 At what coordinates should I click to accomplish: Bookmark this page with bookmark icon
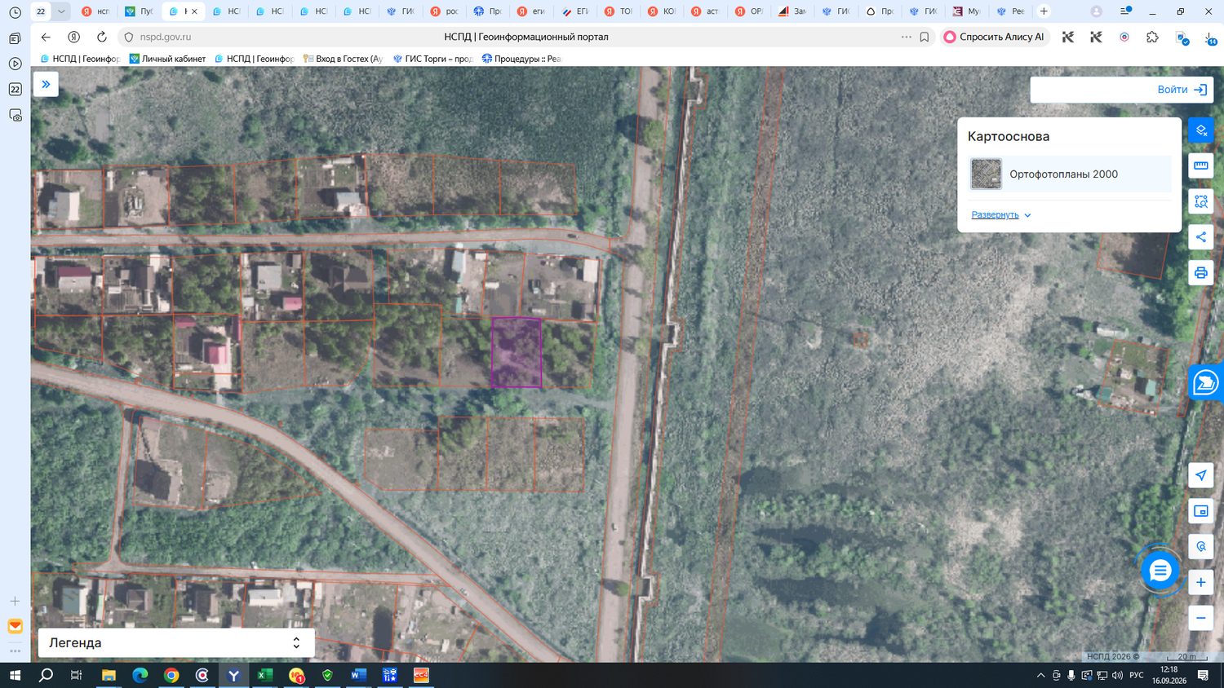pyautogui.click(x=925, y=37)
